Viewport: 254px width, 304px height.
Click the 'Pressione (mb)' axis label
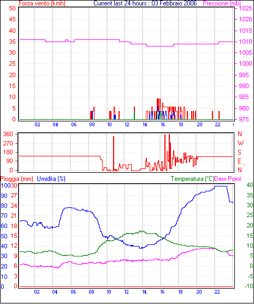click(222, 3)
